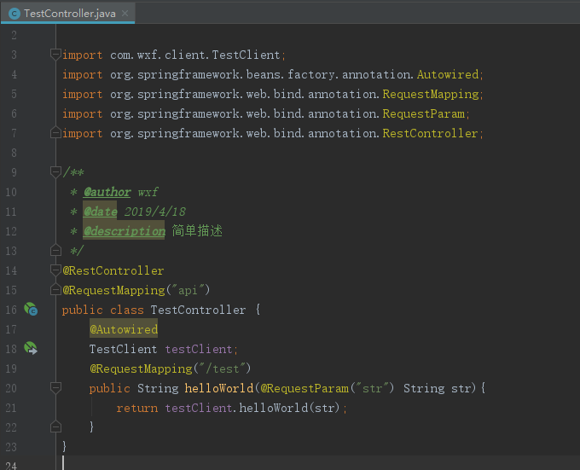Viewport: 580px width, 470px height.
Task: Click TestClient in the line 3 import
Action: (246, 55)
